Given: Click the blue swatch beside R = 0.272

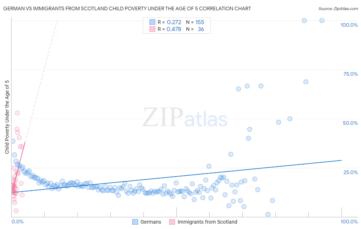Looking at the screenshot, I should (x=152, y=22).
